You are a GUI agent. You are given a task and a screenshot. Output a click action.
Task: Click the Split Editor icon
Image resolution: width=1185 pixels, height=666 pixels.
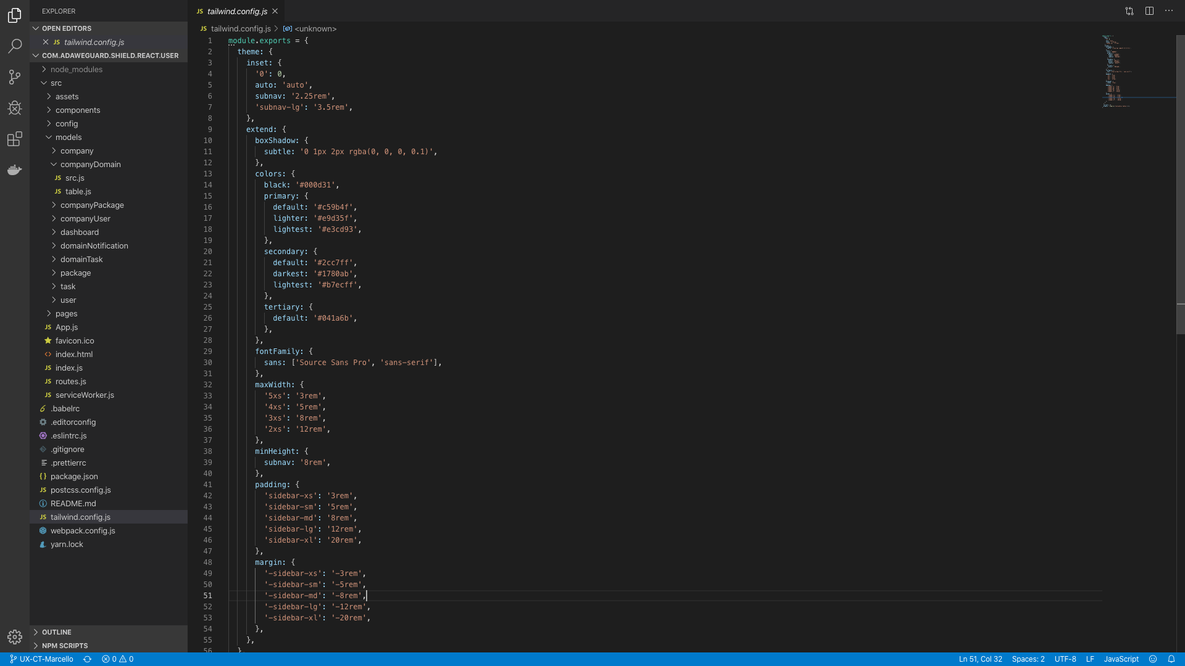1149,11
